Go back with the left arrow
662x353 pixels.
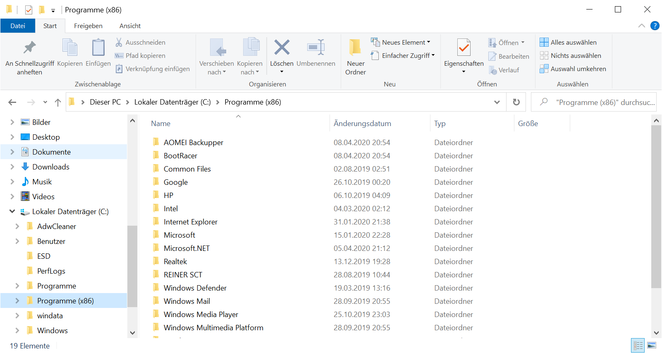point(12,102)
